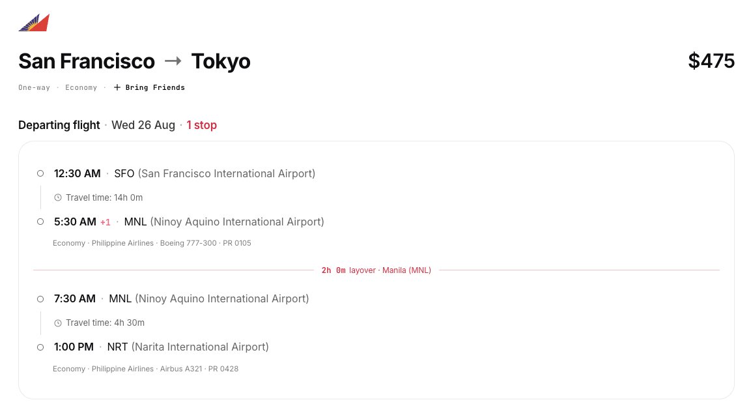Click the Boeing 777-300 aircraft text
Viewport: 751px width, 417px height.
tap(188, 243)
